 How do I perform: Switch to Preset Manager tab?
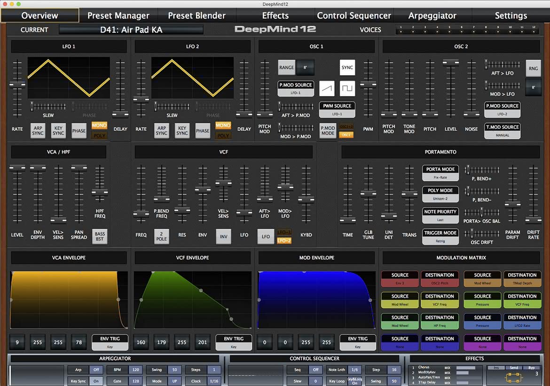118,15
